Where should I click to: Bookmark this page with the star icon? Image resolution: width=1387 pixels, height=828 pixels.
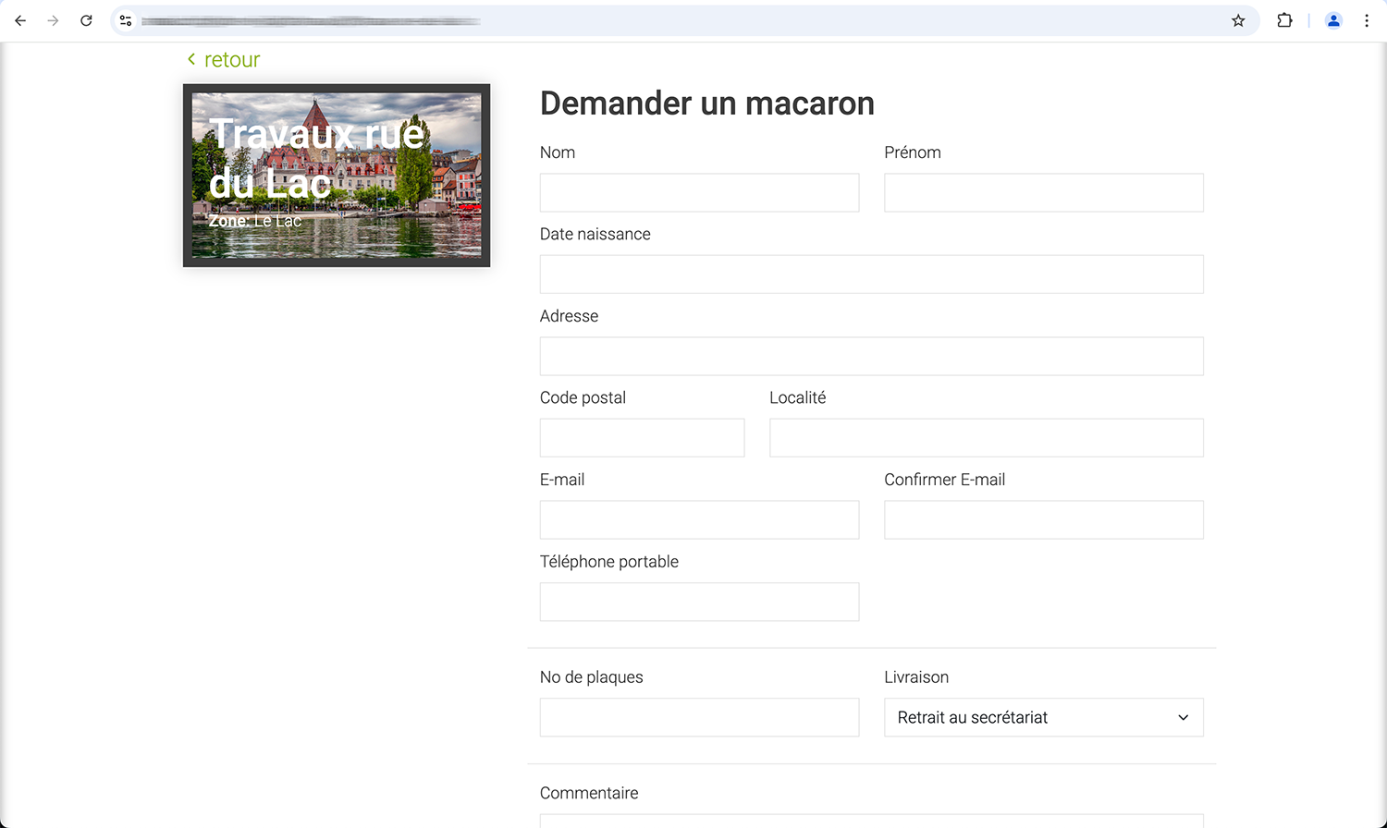click(1238, 20)
